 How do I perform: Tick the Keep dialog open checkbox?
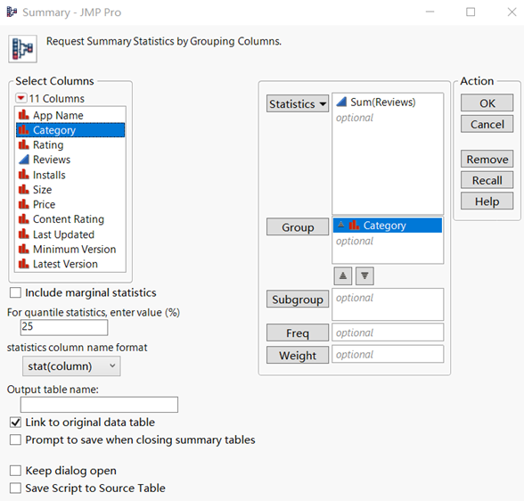(15, 471)
